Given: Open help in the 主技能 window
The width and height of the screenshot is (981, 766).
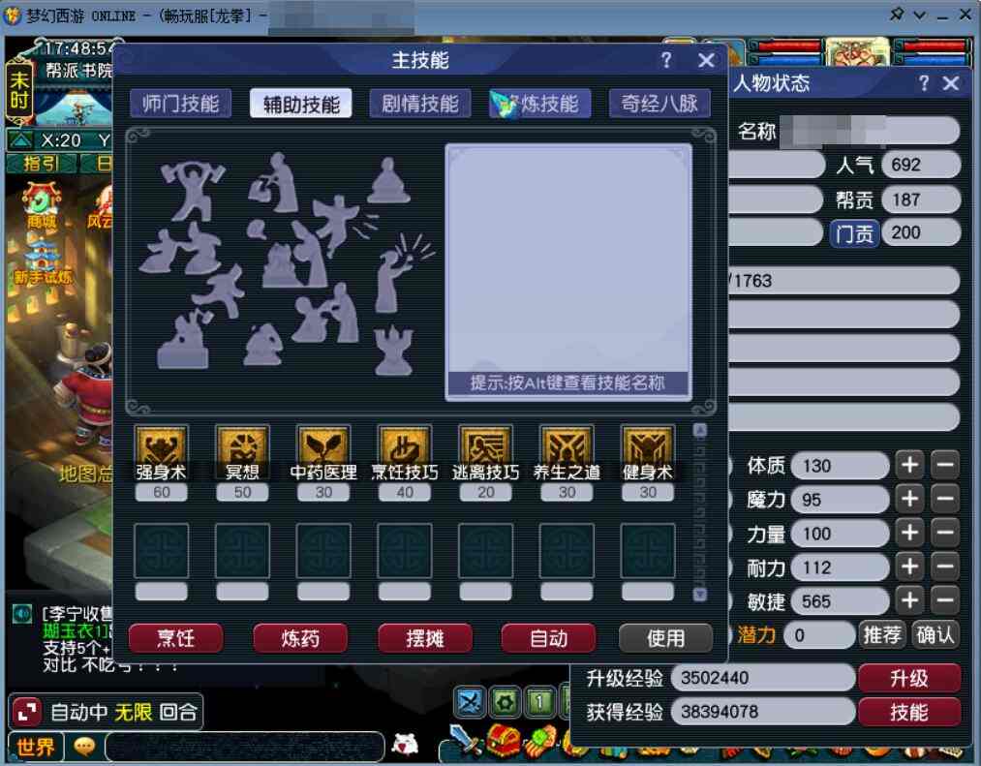Looking at the screenshot, I should (x=666, y=60).
